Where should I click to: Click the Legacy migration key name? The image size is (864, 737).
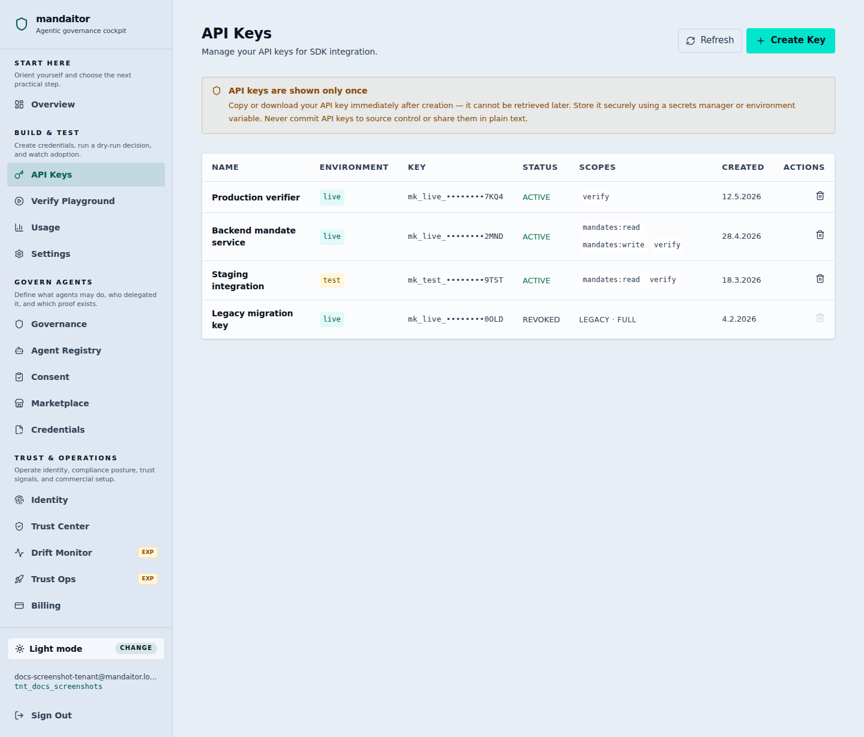(x=253, y=319)
